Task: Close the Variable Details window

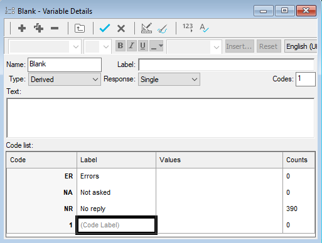Action: (306, 11)
